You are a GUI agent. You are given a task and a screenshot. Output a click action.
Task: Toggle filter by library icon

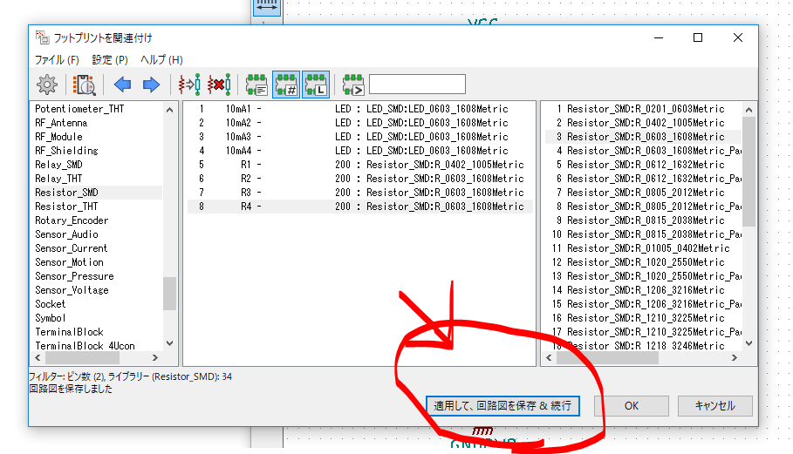316,85
